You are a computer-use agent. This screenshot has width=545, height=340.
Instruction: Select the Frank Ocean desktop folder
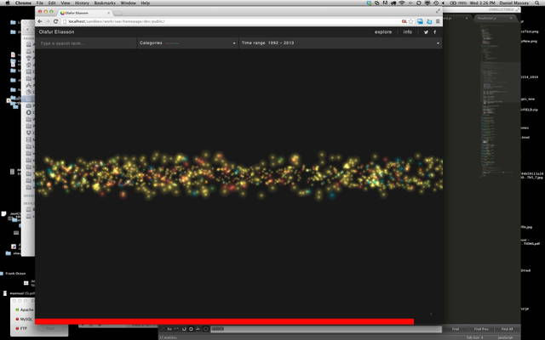tap(14, 274)
